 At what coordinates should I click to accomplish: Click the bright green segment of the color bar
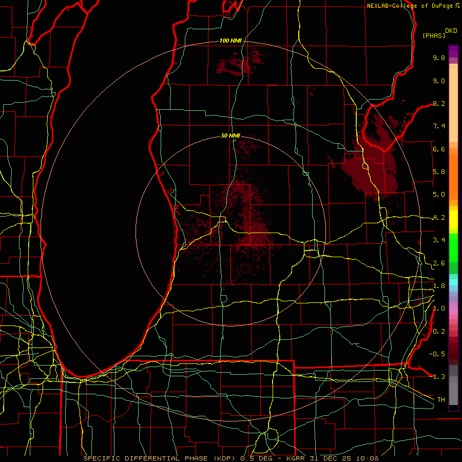pyautogui.click(x=453, y=248)
